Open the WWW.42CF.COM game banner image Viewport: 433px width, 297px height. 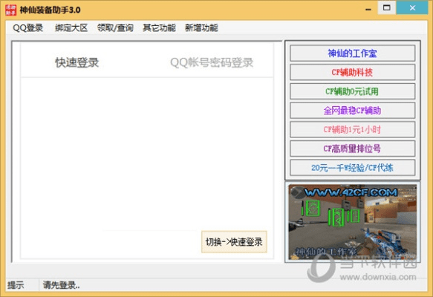pyautogui.click(x=353, y=222)
